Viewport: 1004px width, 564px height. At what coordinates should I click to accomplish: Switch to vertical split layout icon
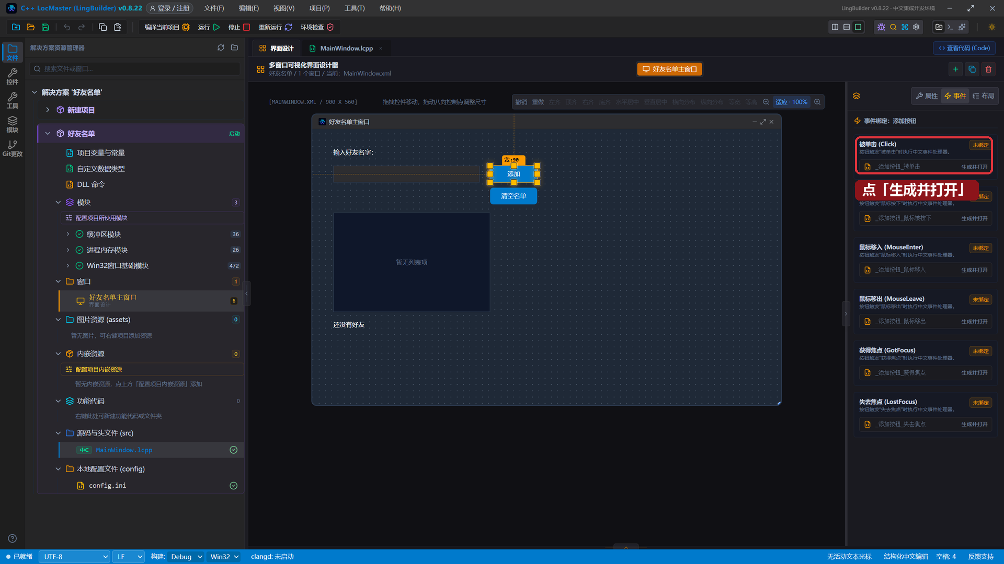835,27
